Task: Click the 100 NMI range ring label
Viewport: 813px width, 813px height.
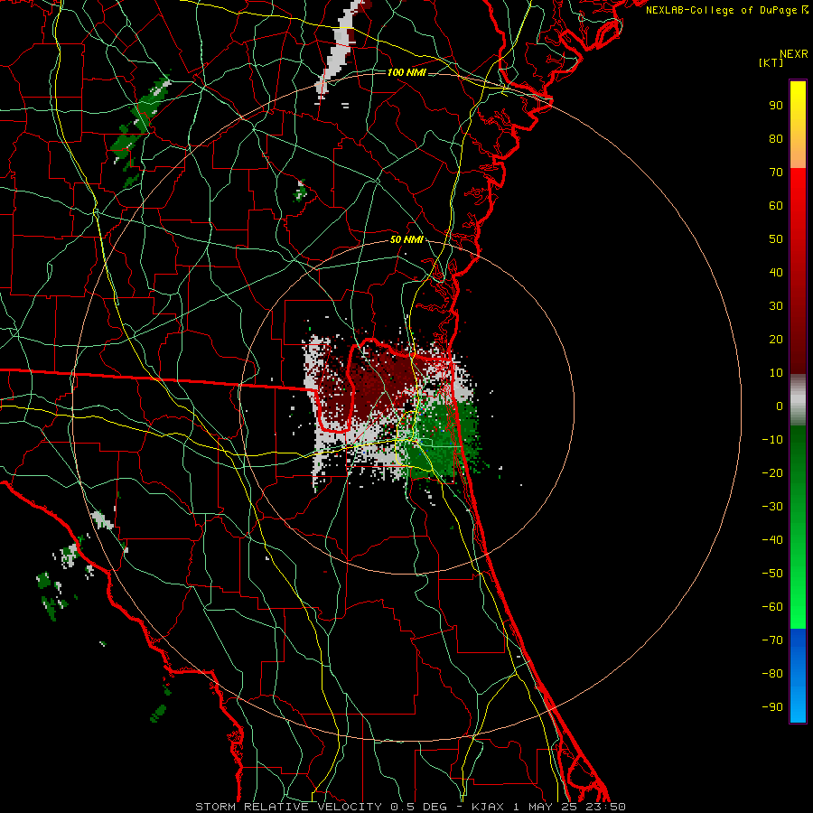Action: (406, 72)
